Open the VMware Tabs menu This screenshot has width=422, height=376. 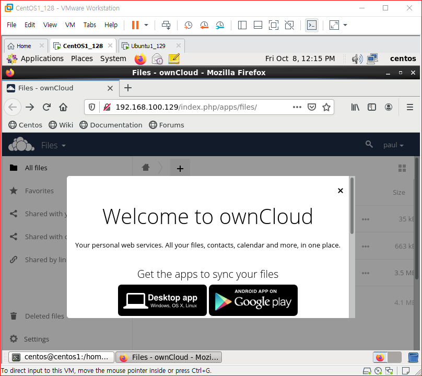90,25
